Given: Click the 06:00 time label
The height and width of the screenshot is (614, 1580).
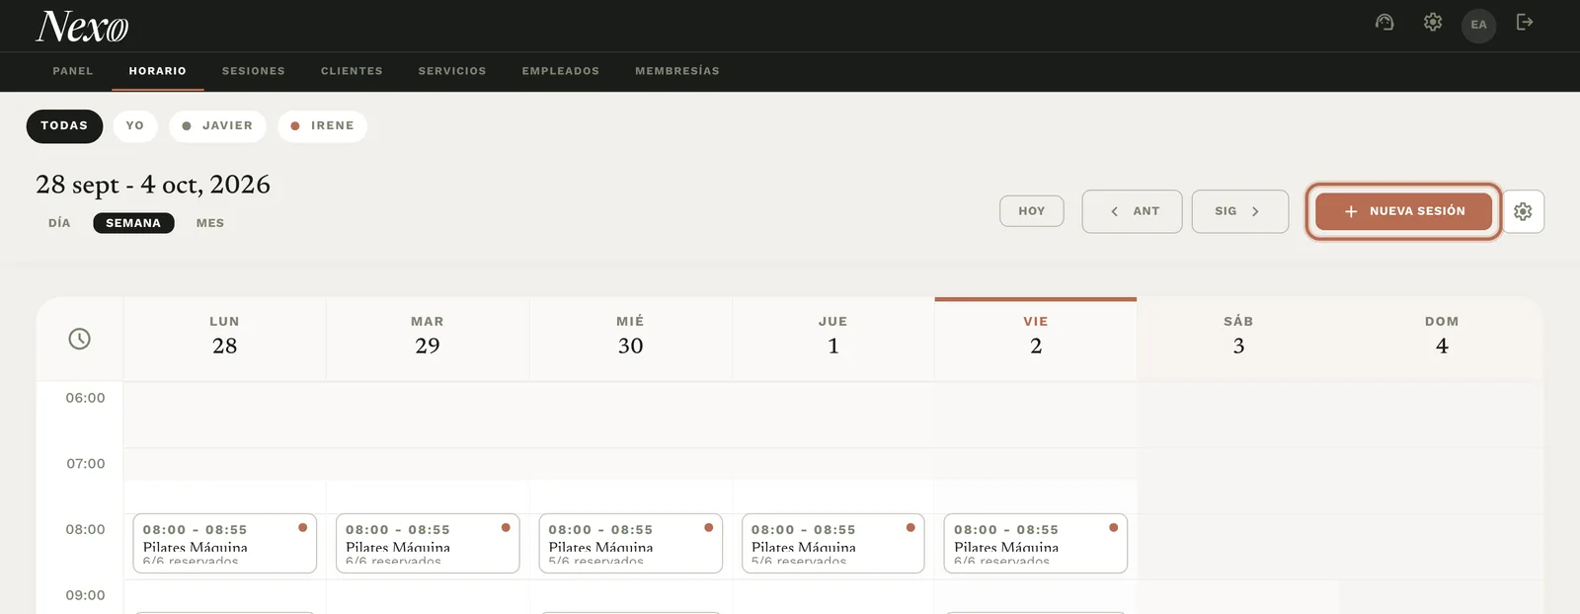Looking at the screenshot, I should pyautogui.click(x=85, y=398).
